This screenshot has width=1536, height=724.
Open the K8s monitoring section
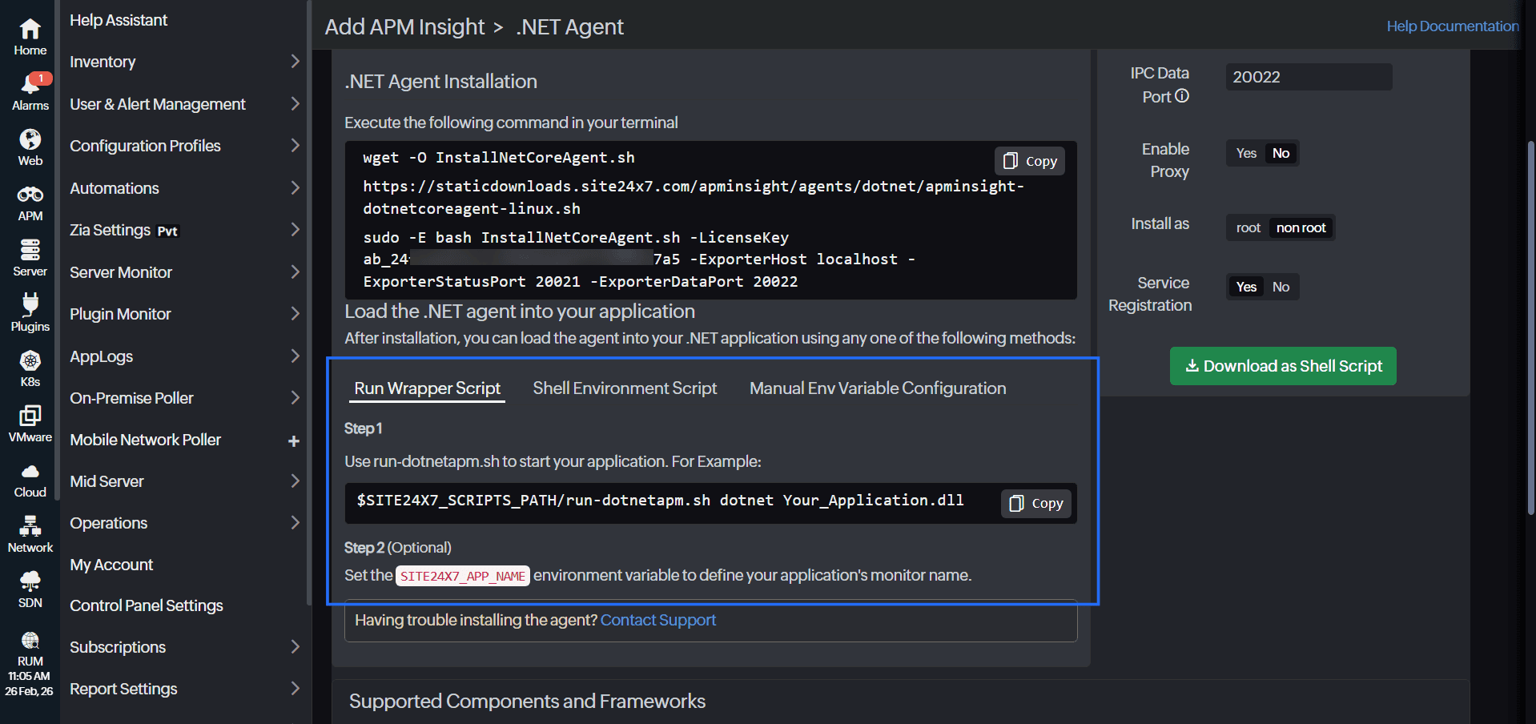pos(30,367)
